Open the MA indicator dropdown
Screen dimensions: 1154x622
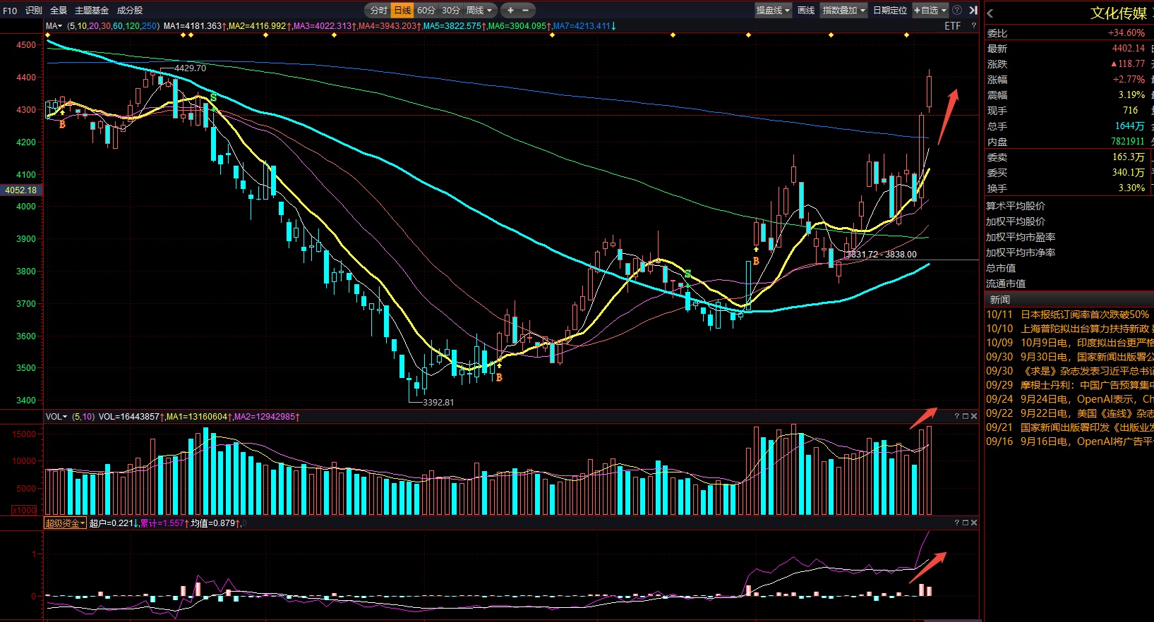[54, 26]
